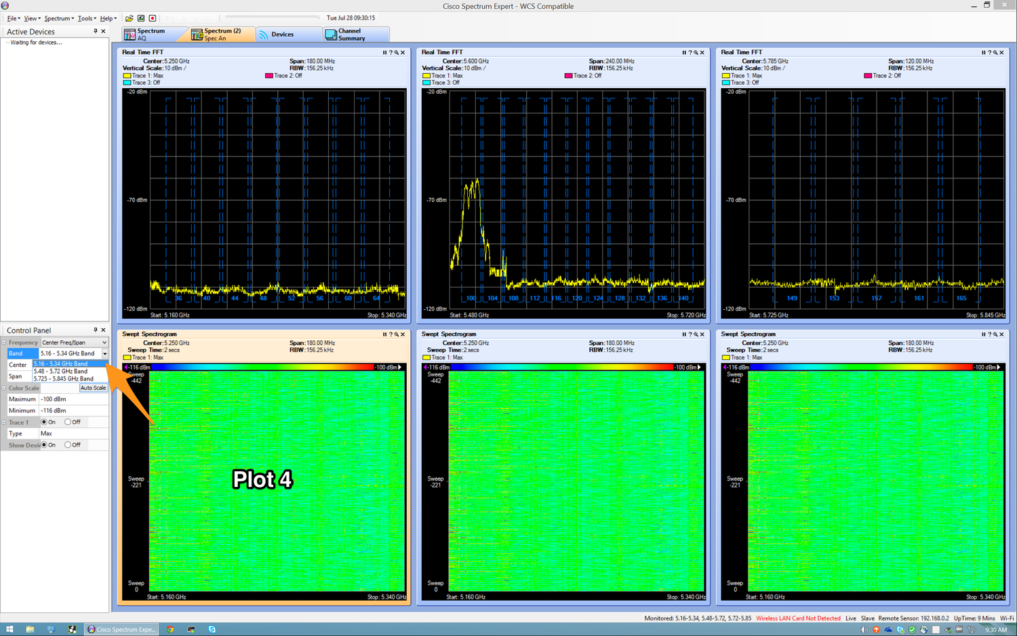Zoom the rightmost Swept Spectrogram plot
1017x636 pixels.
[x=995, y=334]
